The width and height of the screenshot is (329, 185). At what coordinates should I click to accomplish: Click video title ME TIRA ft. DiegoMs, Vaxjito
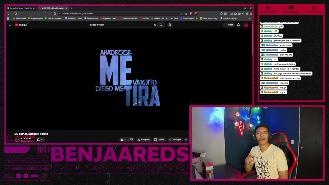point(31,134)
